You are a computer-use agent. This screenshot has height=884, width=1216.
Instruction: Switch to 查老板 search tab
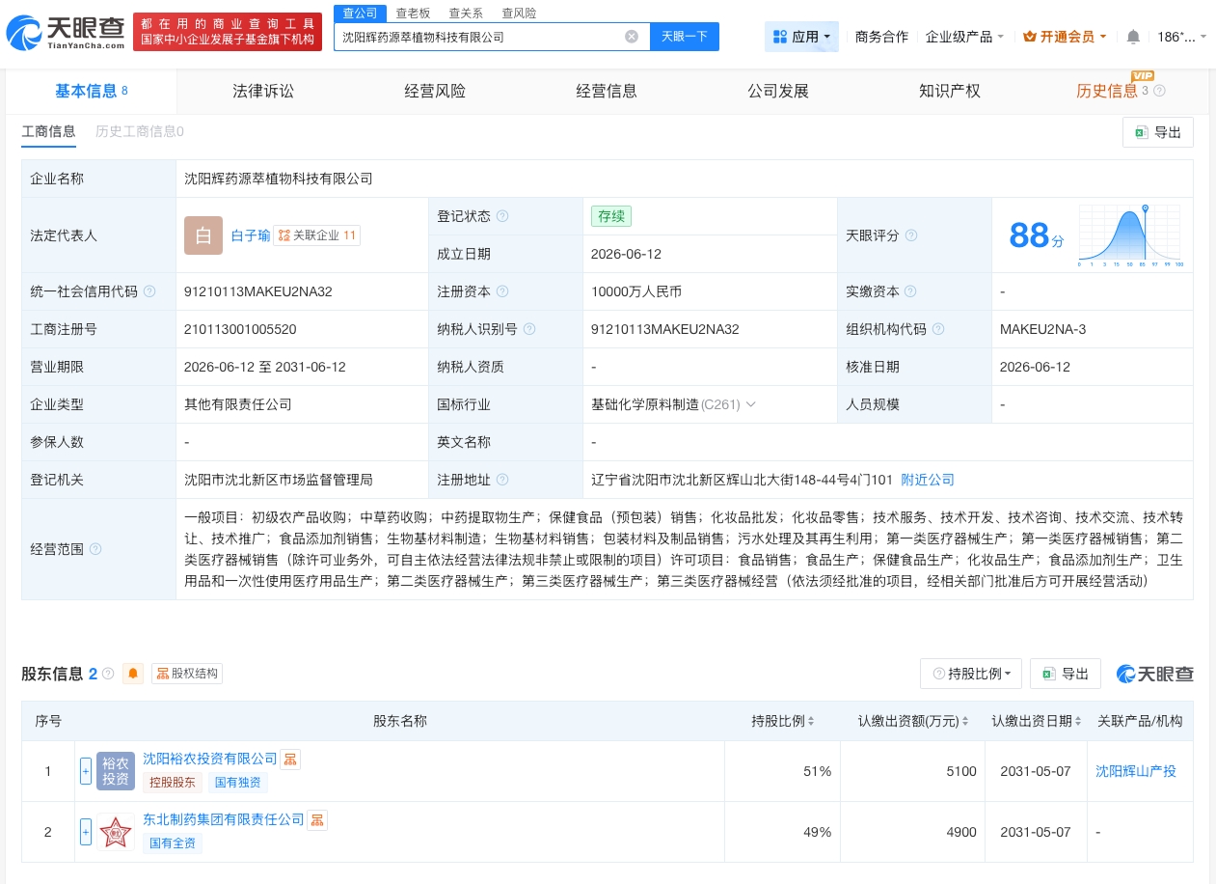pos(413,13)
